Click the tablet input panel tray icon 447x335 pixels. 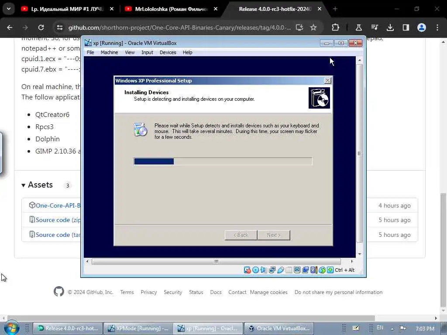[356, 328]
